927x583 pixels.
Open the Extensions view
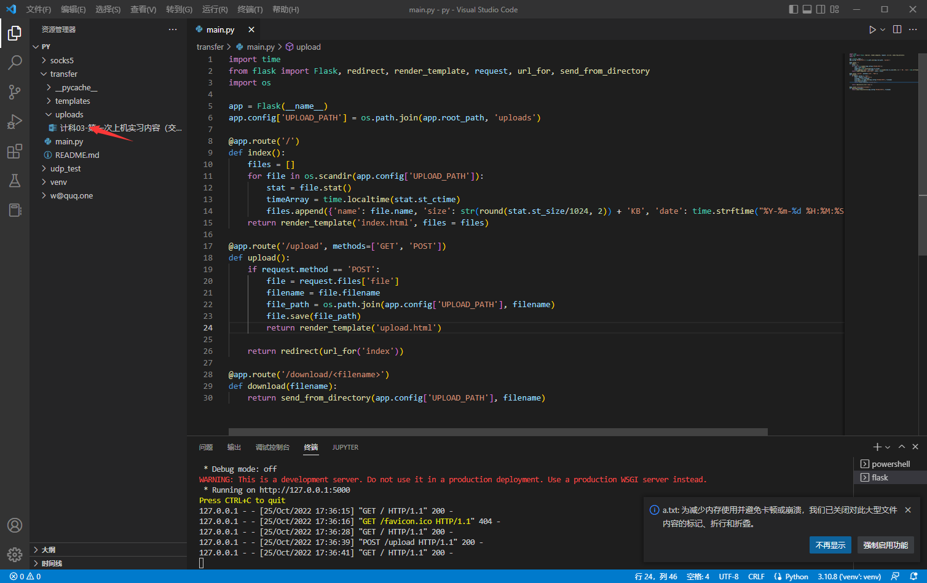[15, 151]
